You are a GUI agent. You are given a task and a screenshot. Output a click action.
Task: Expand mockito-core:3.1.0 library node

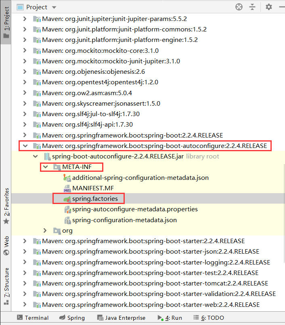[x=25, y=50]
